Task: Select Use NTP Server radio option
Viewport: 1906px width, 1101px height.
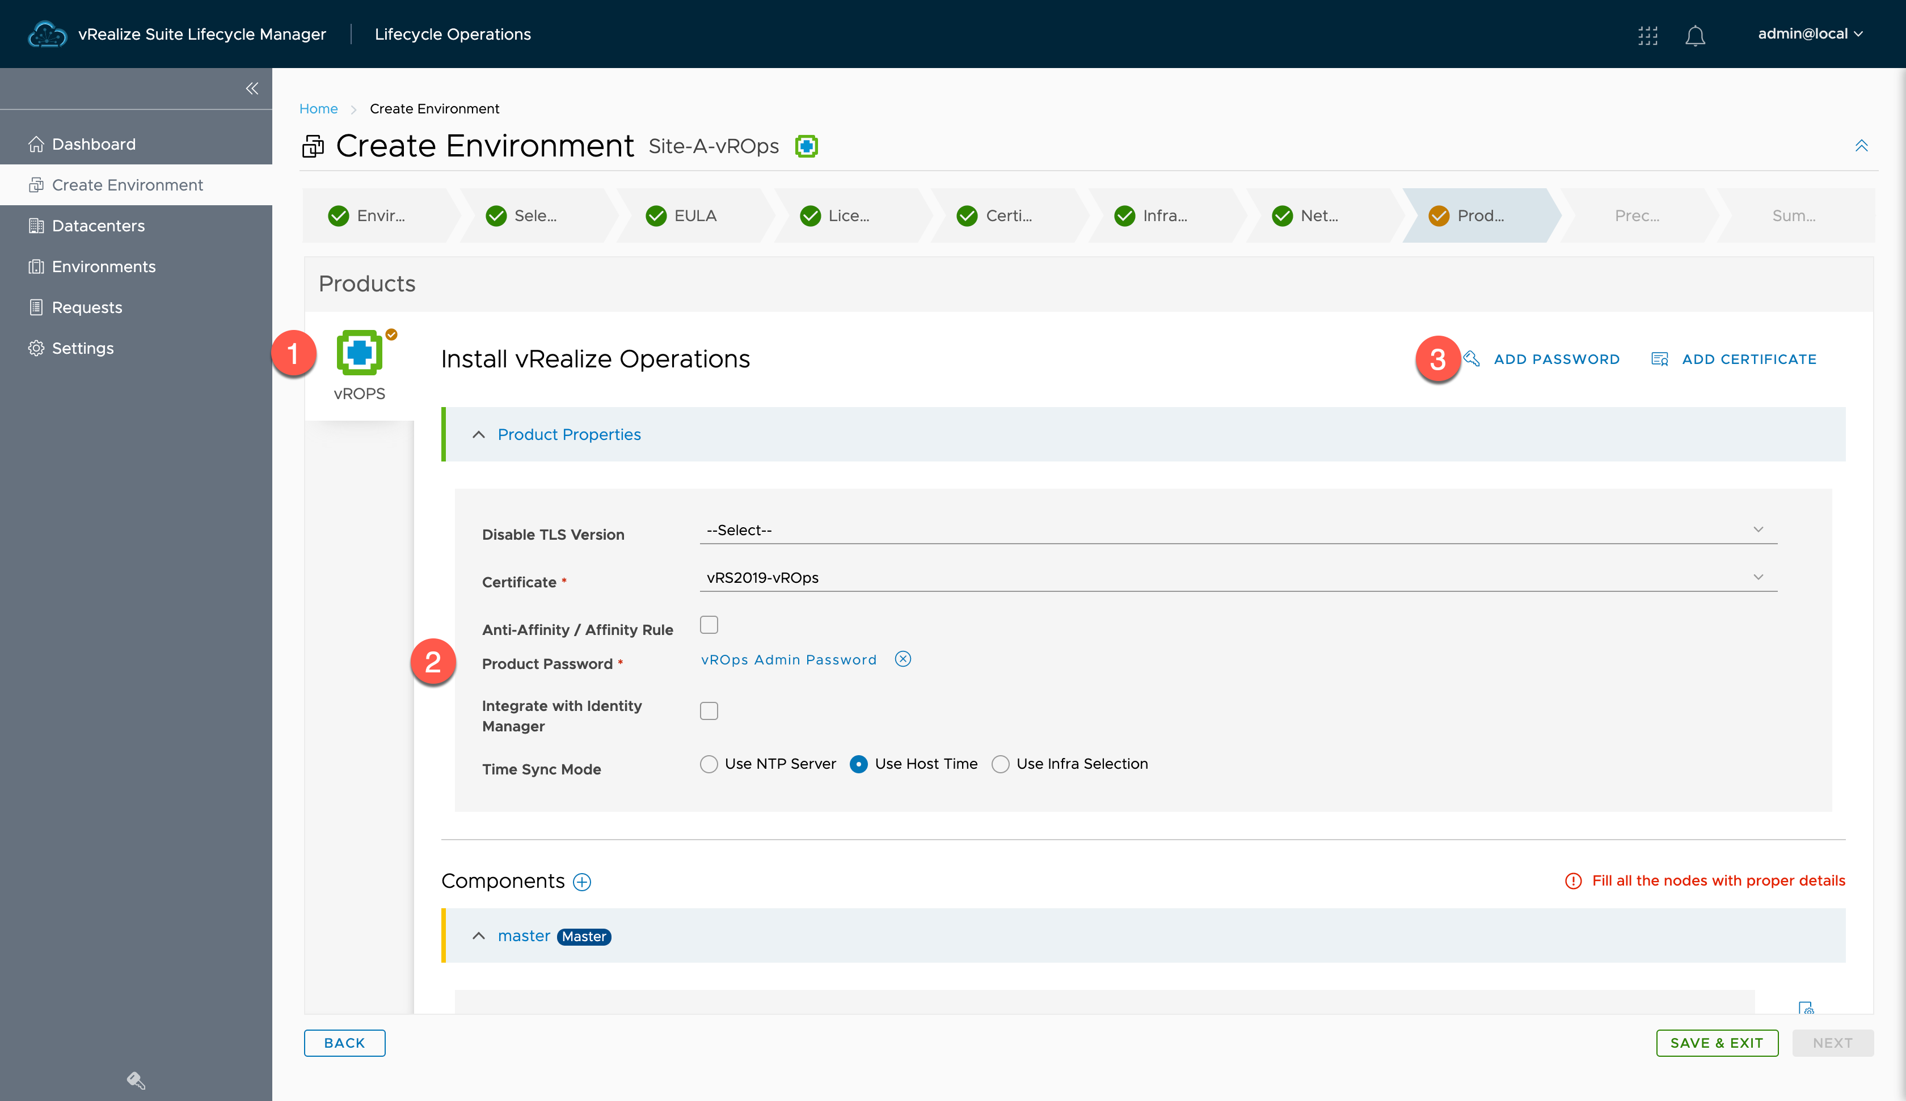Action: click(709, 764)
